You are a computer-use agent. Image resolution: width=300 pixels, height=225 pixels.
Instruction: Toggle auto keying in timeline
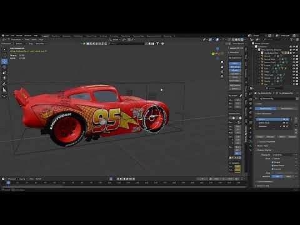111,179
